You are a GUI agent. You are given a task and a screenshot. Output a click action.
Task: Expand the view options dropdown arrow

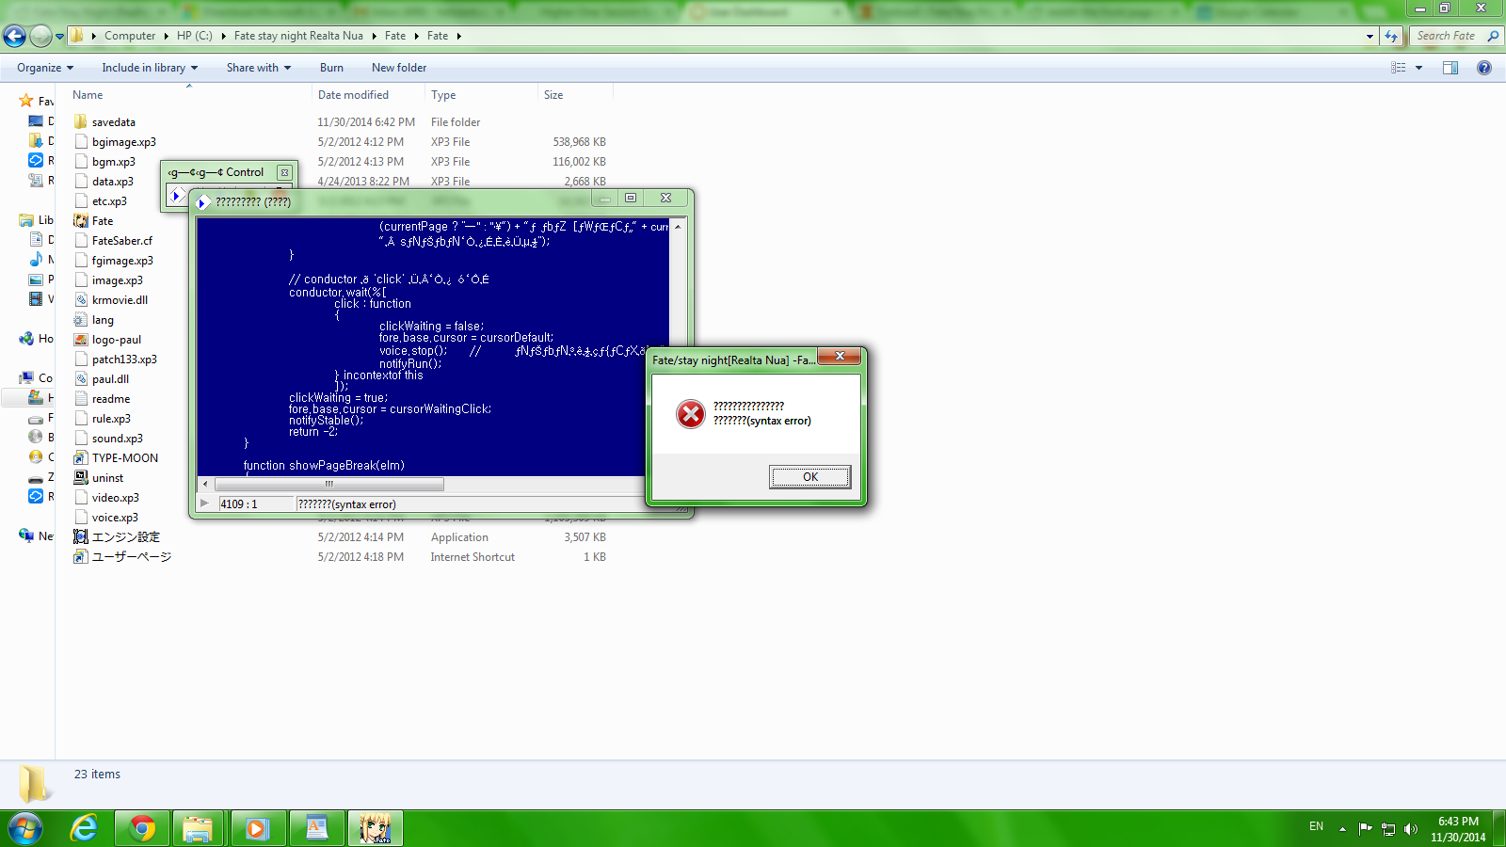point(1418,68)
